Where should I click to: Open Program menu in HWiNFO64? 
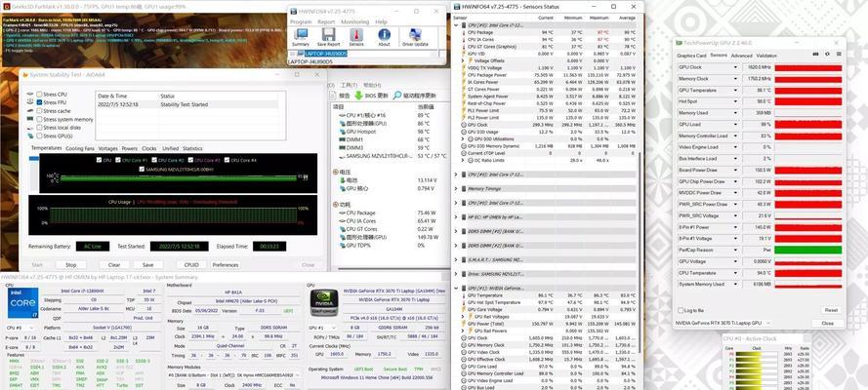(301, 21)
